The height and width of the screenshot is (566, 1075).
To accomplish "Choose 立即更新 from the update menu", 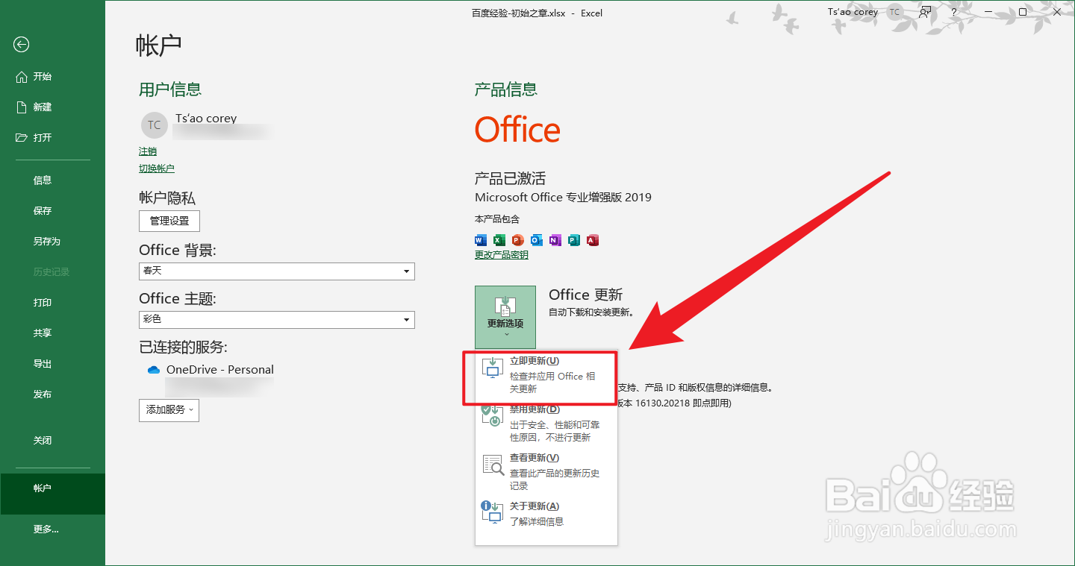I will tap(546, 377).
